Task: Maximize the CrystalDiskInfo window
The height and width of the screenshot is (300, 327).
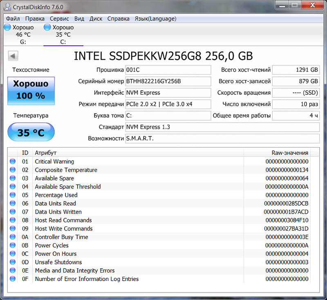Action: [x=294, y=5]
